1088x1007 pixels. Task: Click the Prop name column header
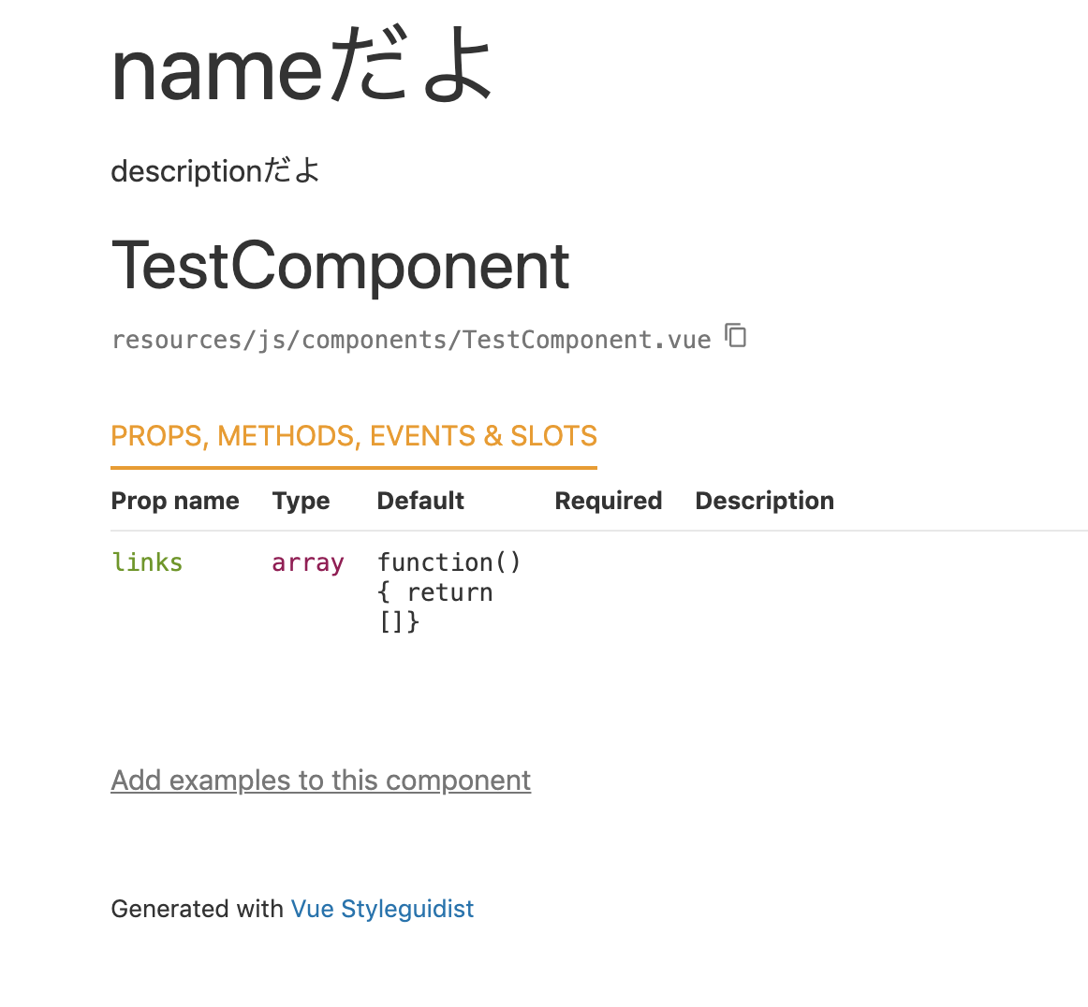[x=174, y=501]
